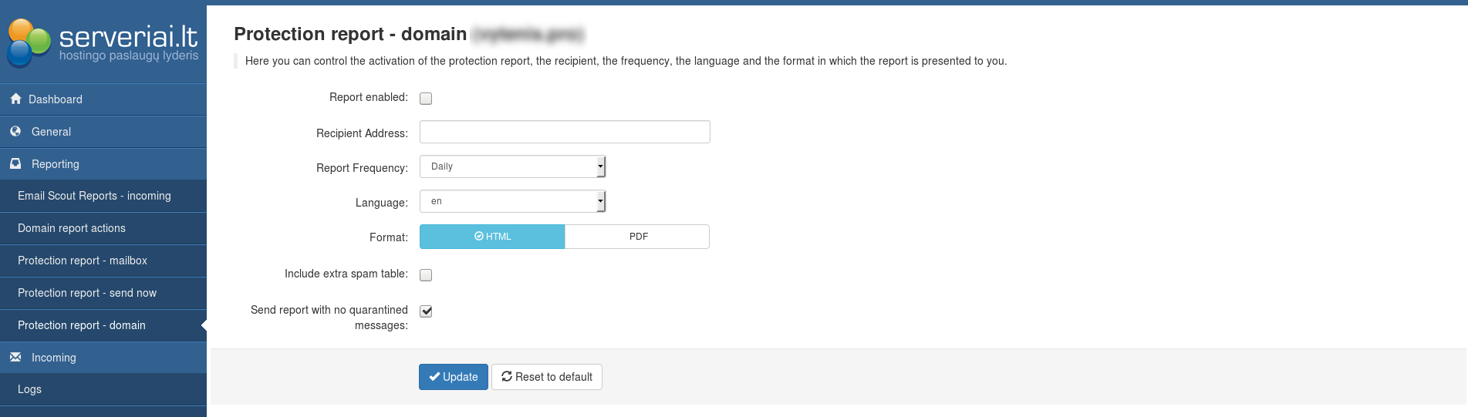Select PDF report format
Viewport: 1468px width, 417px height.
point(637,237)
